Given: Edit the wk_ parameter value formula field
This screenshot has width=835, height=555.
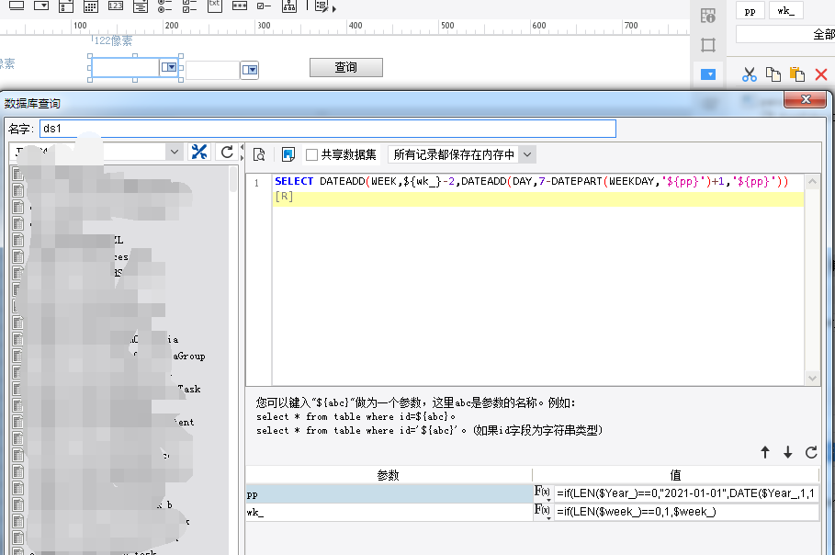Looking at the screenshot, I should 686,512.
